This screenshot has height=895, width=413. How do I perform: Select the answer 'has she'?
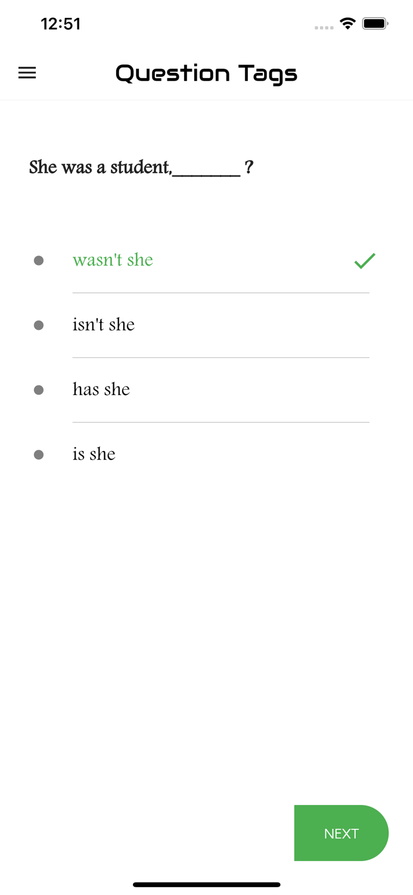coord(101,390)
